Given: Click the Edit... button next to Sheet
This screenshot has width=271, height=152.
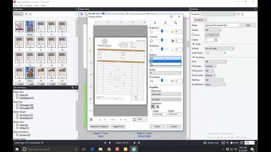Looking at the screenshot, I should click(249, 25).
